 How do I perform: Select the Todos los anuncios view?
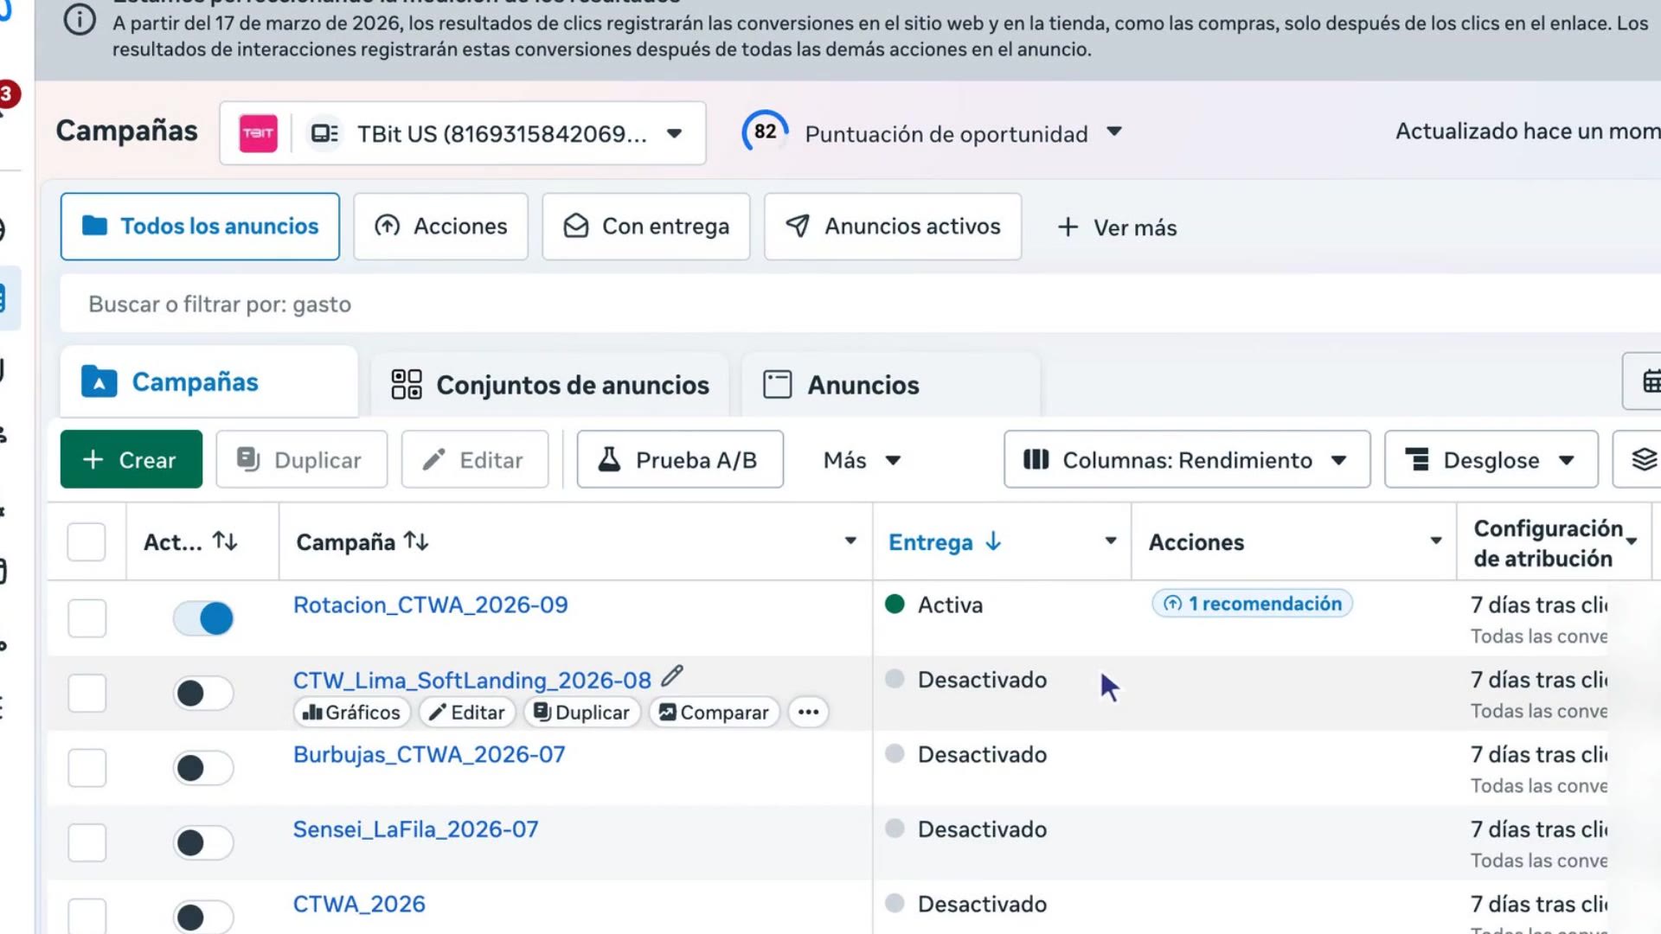200,227
